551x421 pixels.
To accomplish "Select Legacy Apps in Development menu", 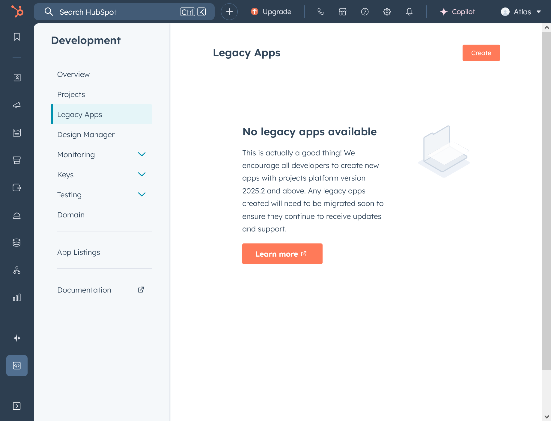I will (102, 114).
